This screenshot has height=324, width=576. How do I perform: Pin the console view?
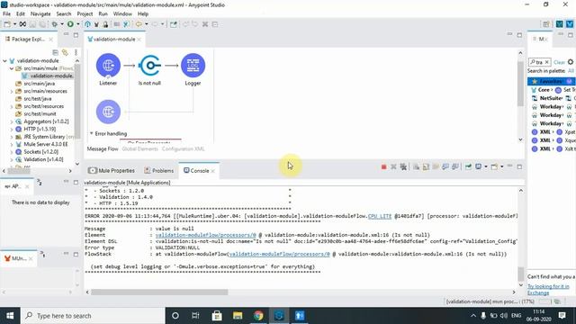tap(468, 166)
